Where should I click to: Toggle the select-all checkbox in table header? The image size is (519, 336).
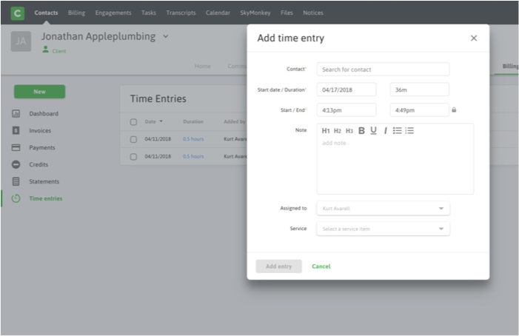coord(133,121)
